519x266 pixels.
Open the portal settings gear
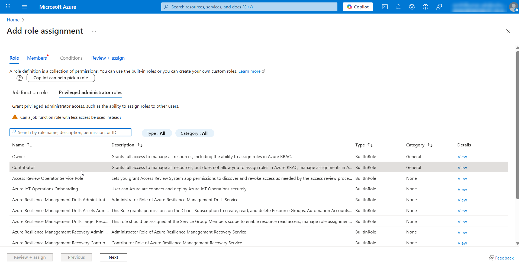412,7
